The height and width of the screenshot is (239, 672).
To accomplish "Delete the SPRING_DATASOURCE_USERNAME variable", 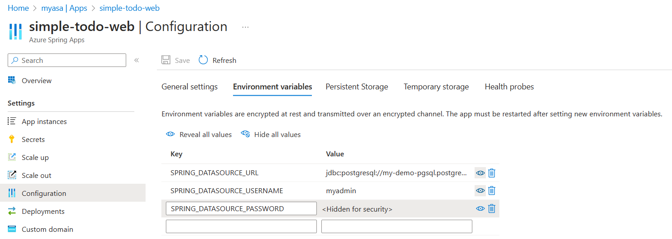I will [x=492, y=191].
